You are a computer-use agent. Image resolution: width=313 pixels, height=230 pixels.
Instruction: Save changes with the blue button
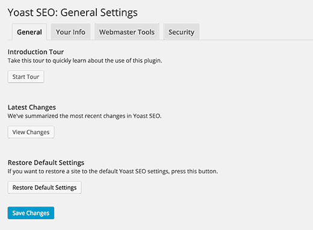click(x=31, y=213)
